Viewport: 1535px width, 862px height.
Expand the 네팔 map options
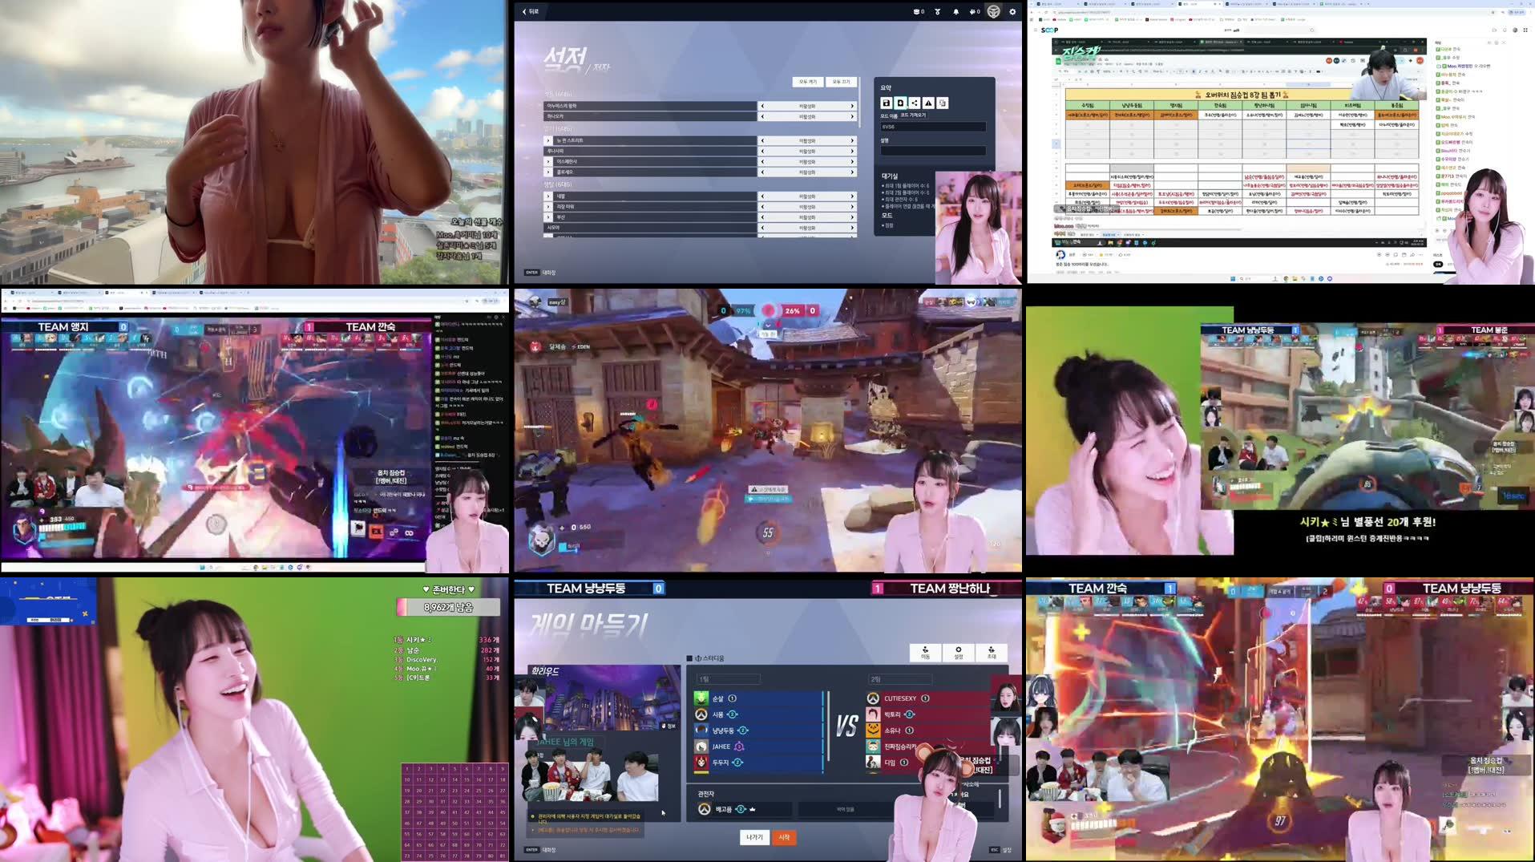click(547, 196)
